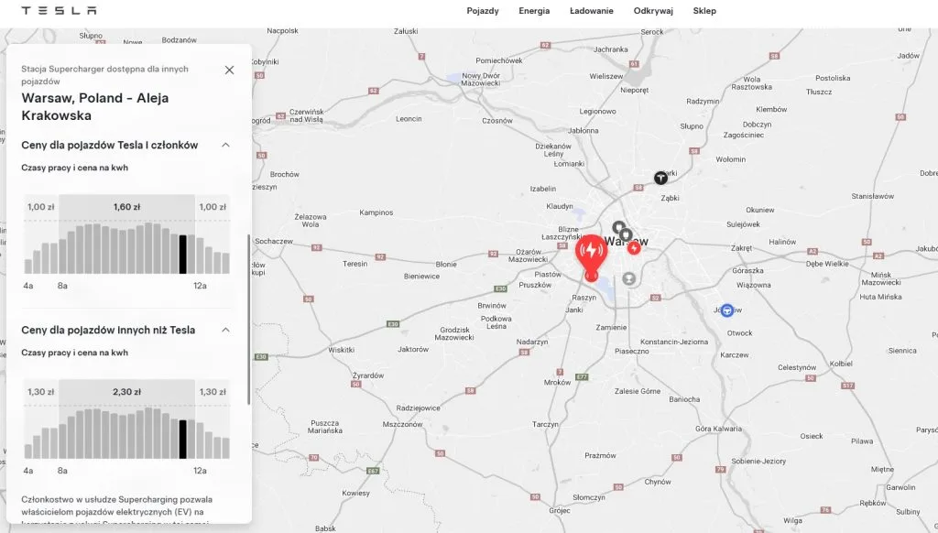Screen dimensions: 938x533
Task: Open the 'Energia' menu
Action: (x=534, y=11)
